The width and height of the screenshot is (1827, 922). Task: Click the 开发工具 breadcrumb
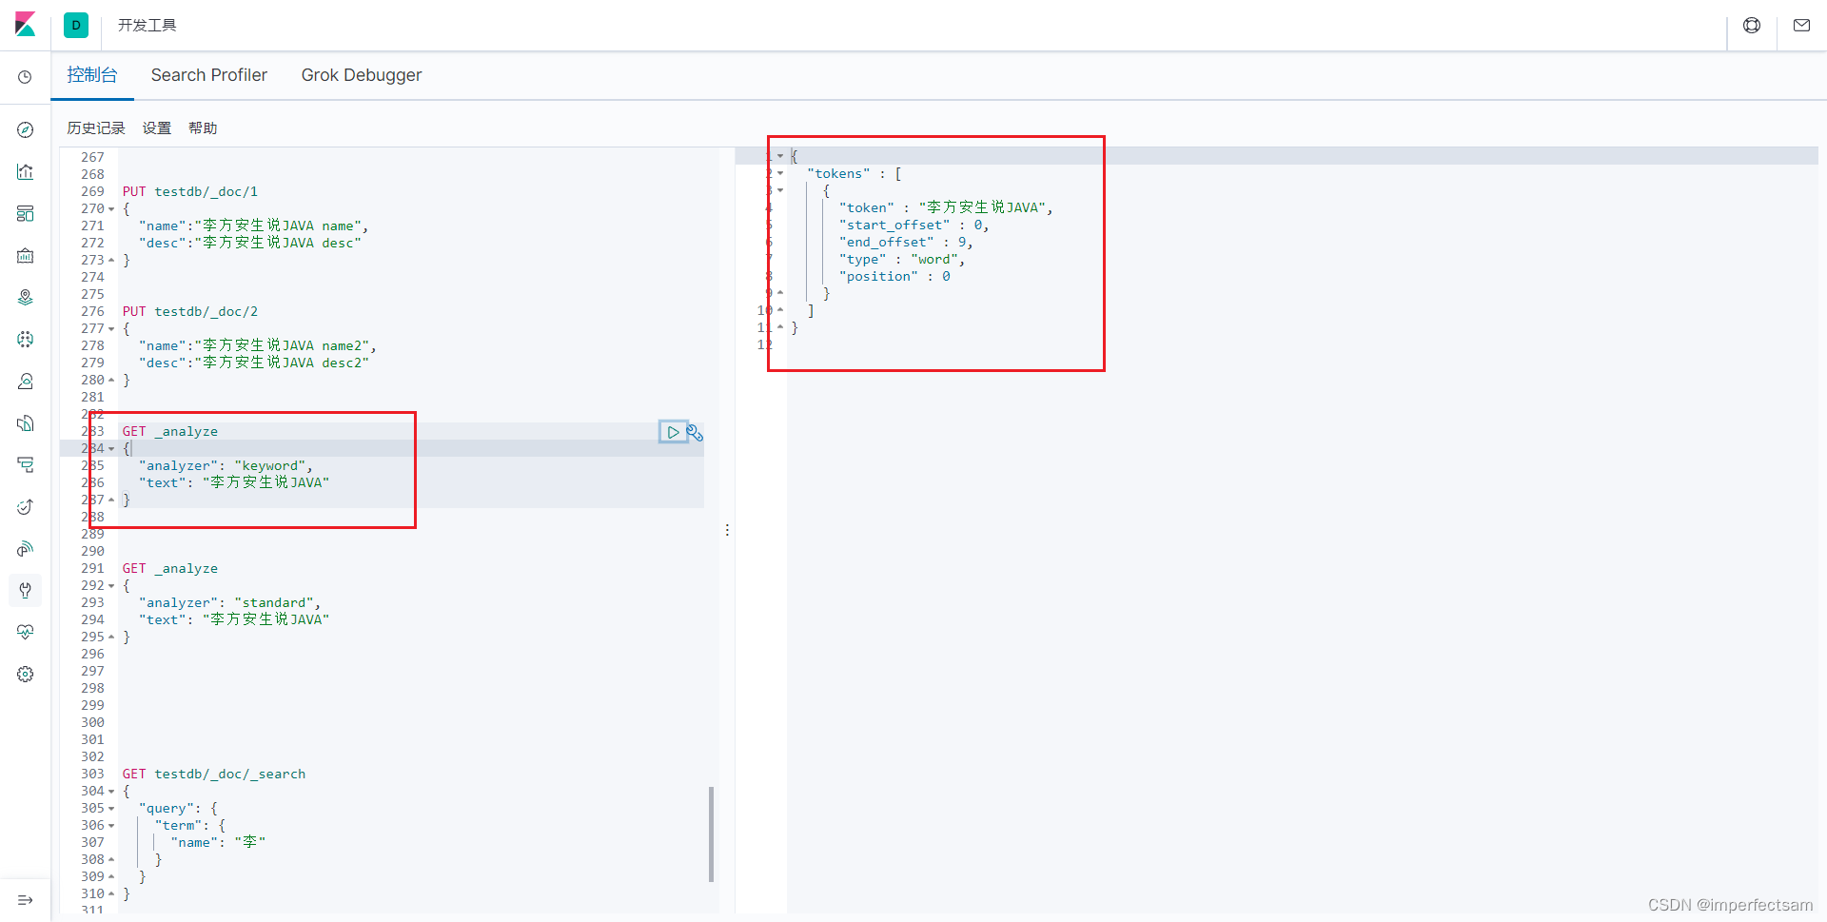[x=147, y=26]
